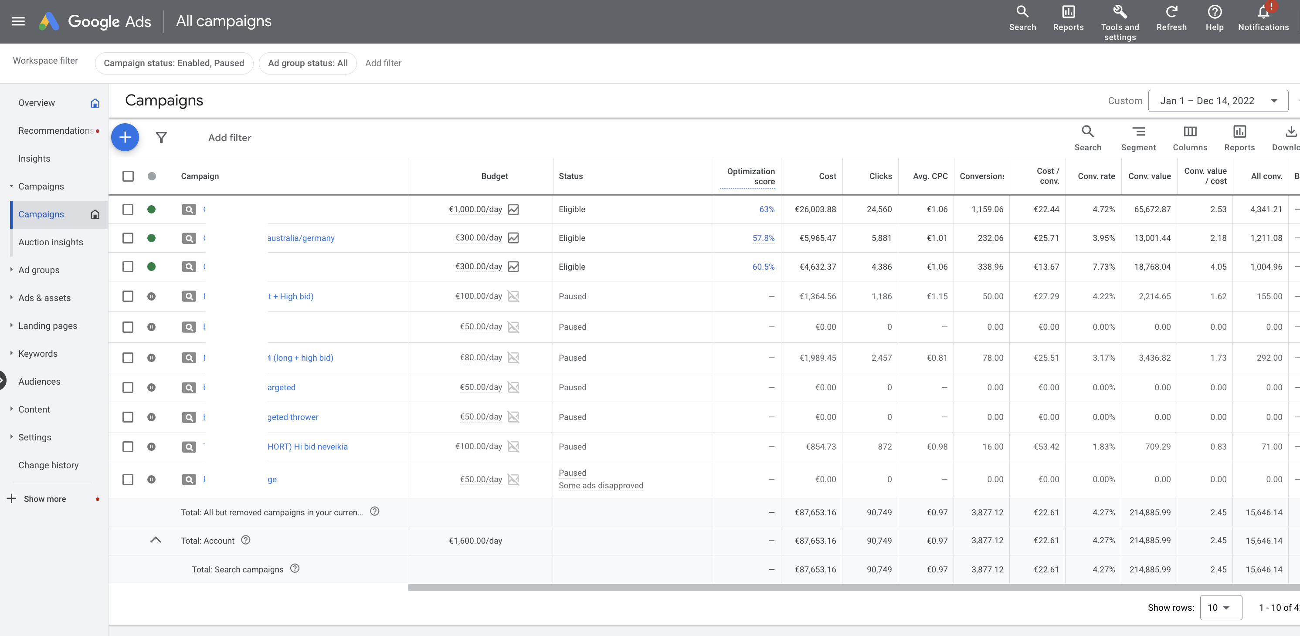Click Add filter field above the table

tap(230, 138)
